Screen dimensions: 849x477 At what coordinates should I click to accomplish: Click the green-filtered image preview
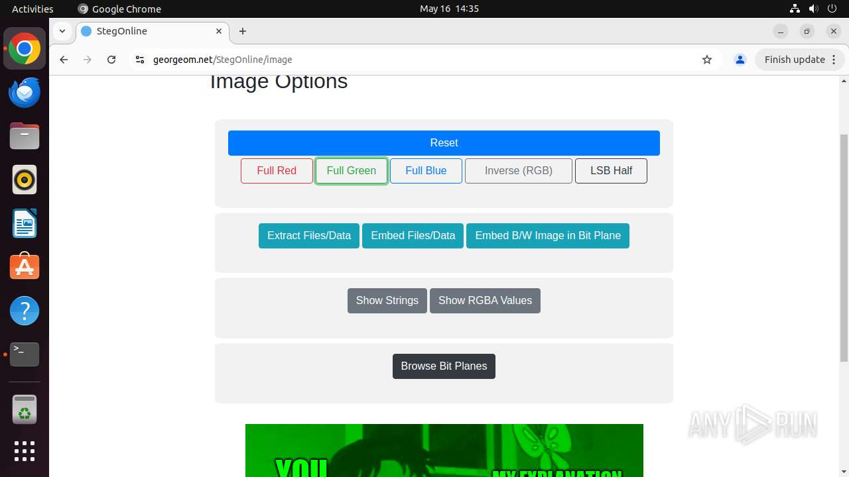click(444, 450)
